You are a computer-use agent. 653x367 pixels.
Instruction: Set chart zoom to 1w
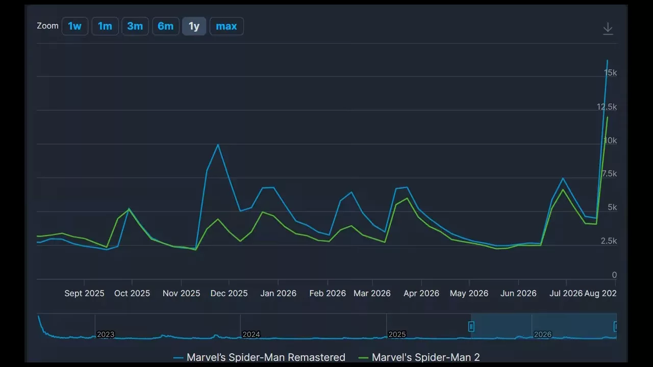click(75, 26)
